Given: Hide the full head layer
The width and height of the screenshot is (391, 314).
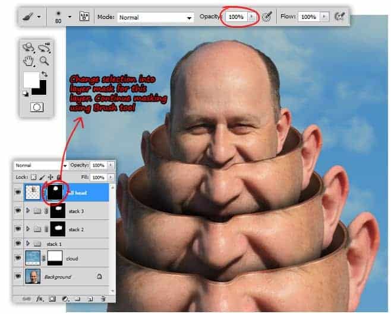Looking at the screenshot, I should [18, 192].
